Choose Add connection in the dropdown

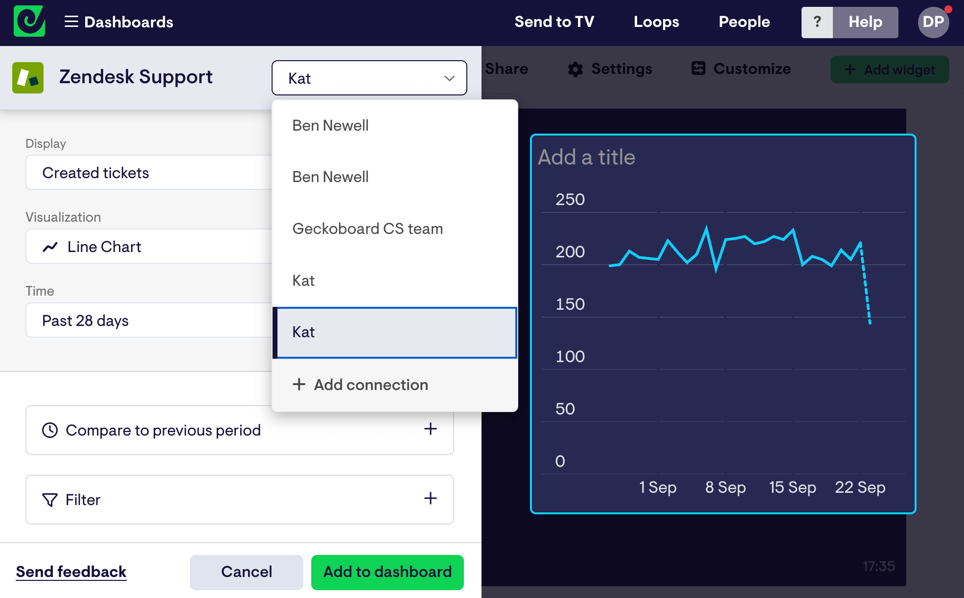tap(395, 385)
